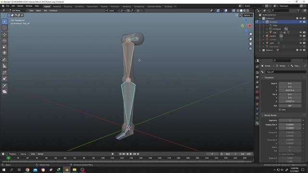This screenshot has width=308, height=173.
Task: Click the pan view hand icon
Action: [250, 39]
